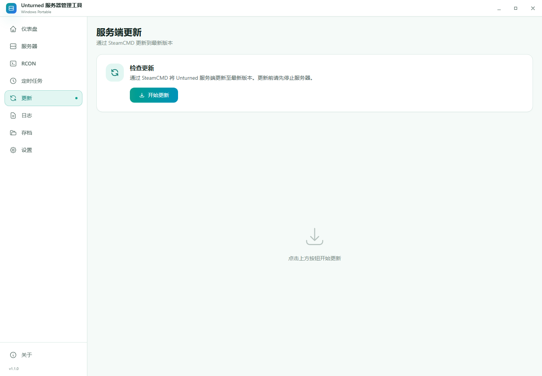The height and width of the screenshot is (376, 542).
Task: Click the Unturned 服务器管理工具 window title
Action: click(52, 5)
